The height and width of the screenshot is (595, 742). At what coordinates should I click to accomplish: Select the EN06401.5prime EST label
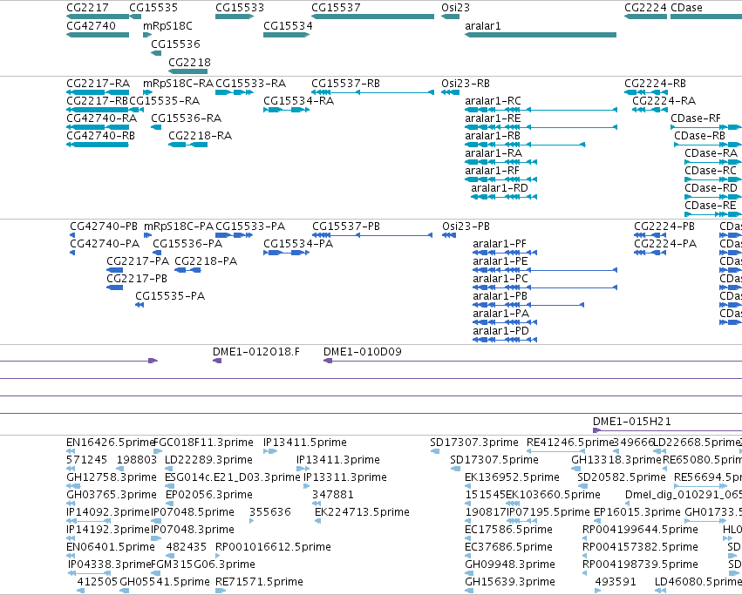(x=111, y=547)
